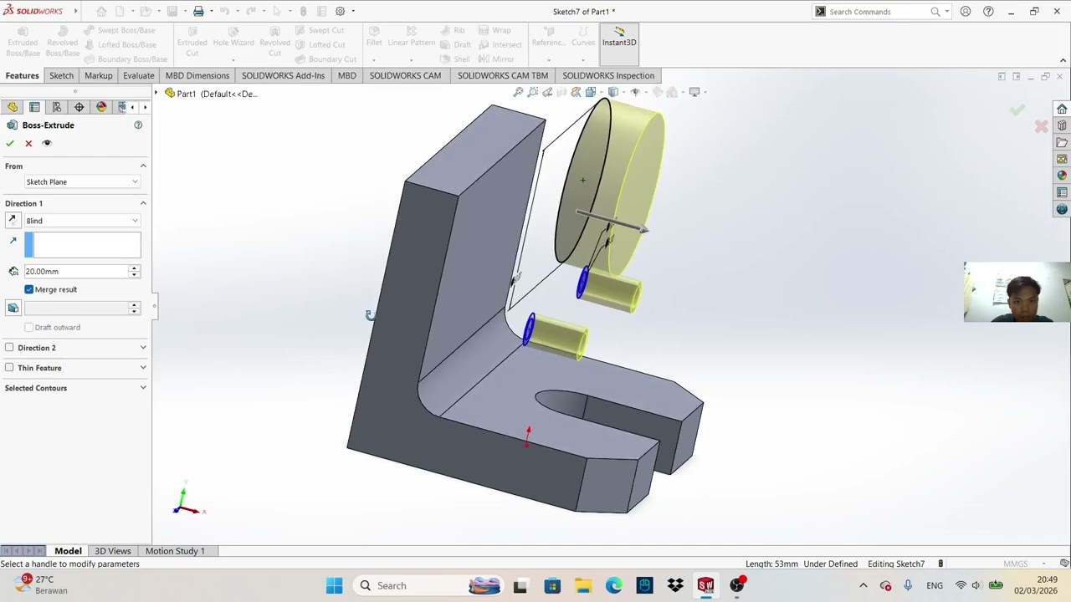Decrease depth with the spinner down arrow
Viewport: 1071px width, 602px height.
point(134,274)
